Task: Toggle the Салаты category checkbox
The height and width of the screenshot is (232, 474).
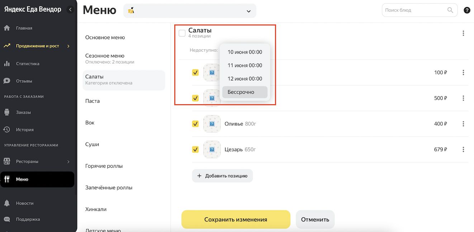Action: click(182, 33)
